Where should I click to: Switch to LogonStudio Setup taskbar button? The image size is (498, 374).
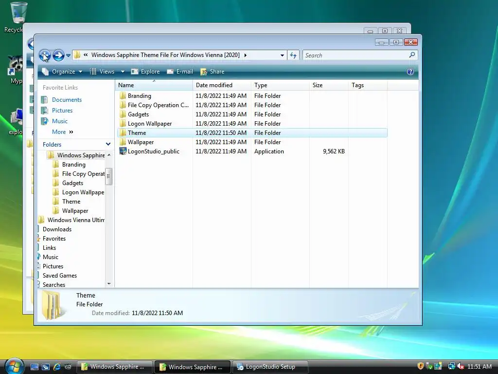click(270, 366)
